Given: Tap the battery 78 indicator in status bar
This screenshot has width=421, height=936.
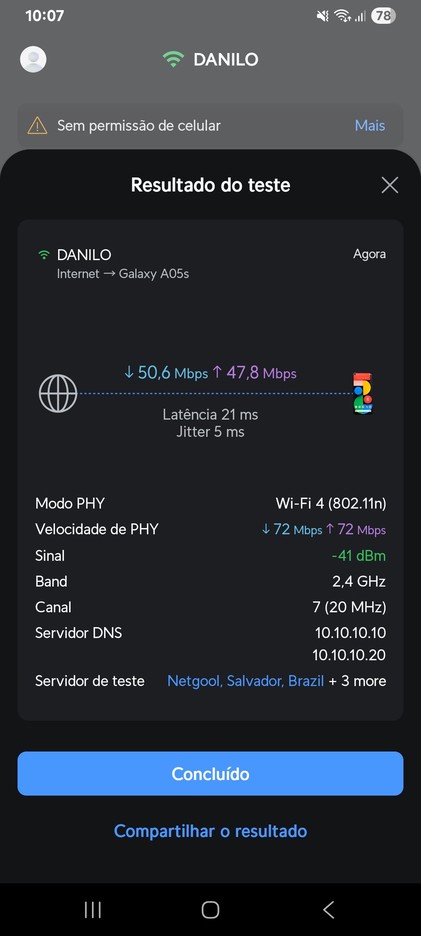Looking at the screenshot, I should point(383,16).
